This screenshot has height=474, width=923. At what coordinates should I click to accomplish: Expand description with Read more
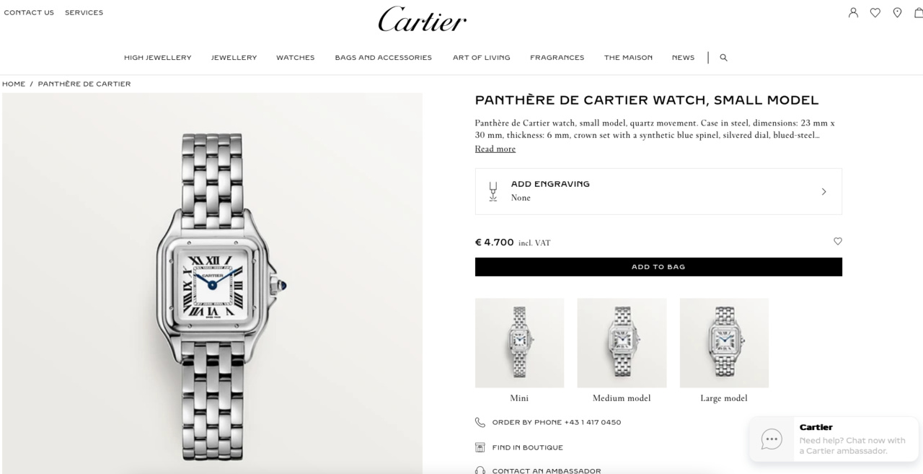point(495,149)
